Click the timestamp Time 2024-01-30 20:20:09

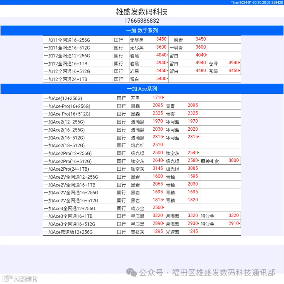[x=251, y=2]
